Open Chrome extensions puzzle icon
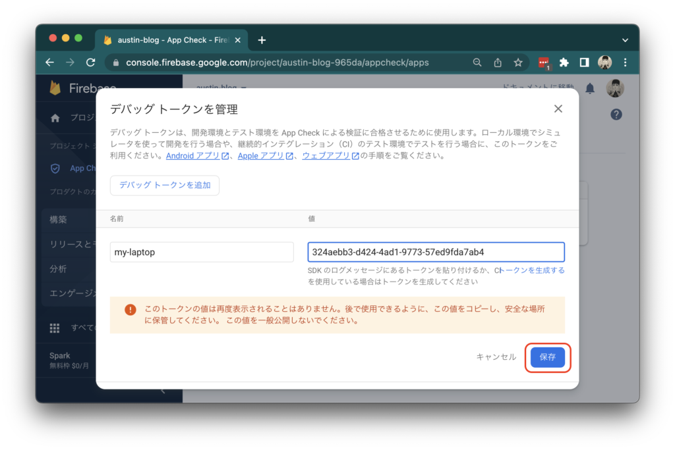 click(564, 62)
